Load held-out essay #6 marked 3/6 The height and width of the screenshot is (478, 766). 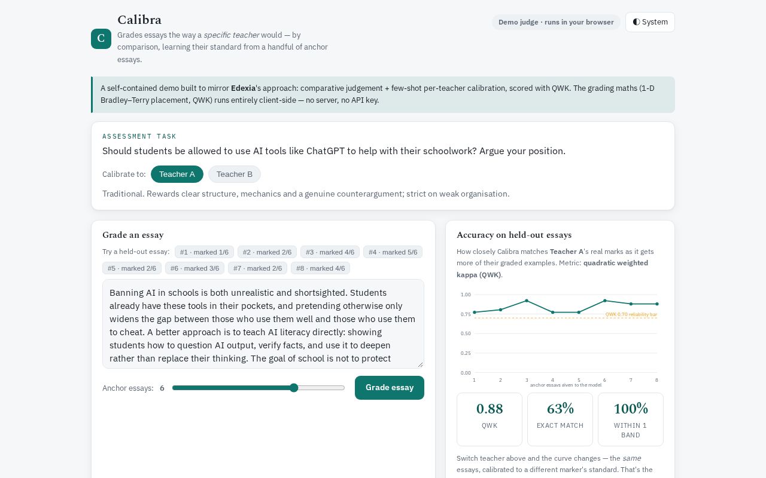(194, 268)
